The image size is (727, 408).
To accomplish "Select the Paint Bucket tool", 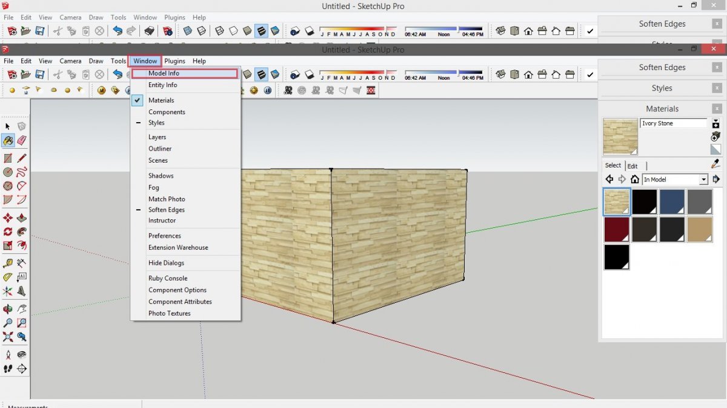I will 9,140.
